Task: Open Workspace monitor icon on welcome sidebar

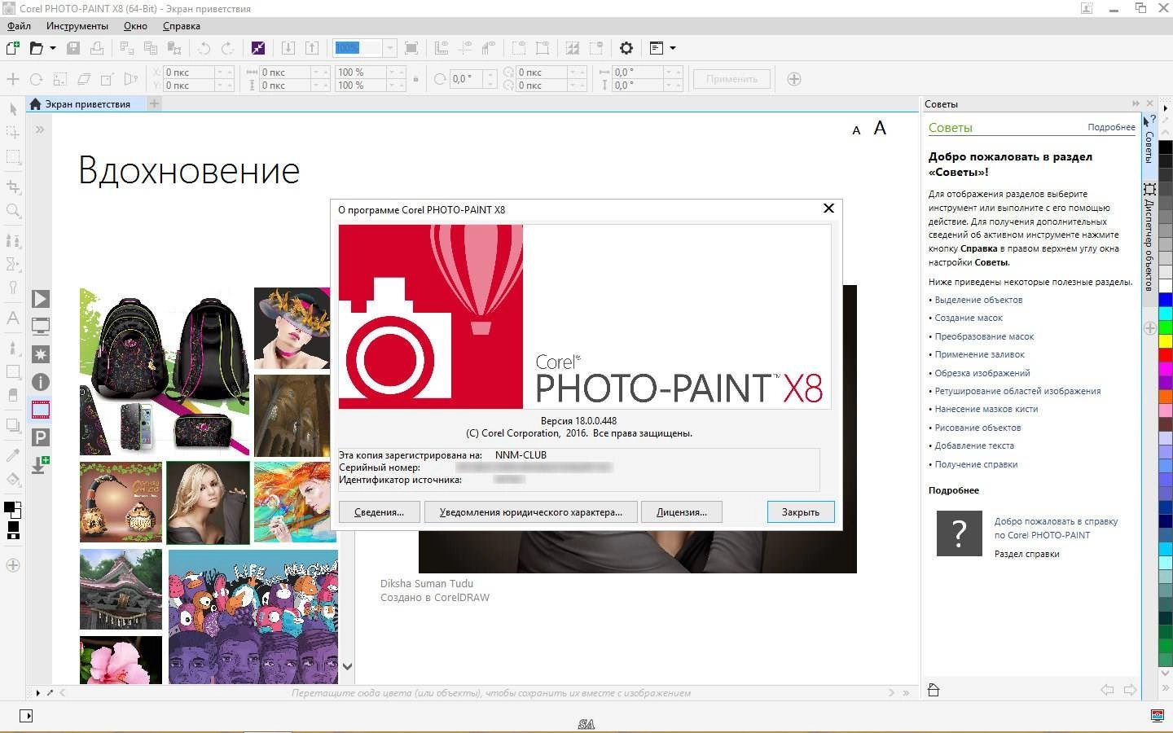Action: (41, 327)
